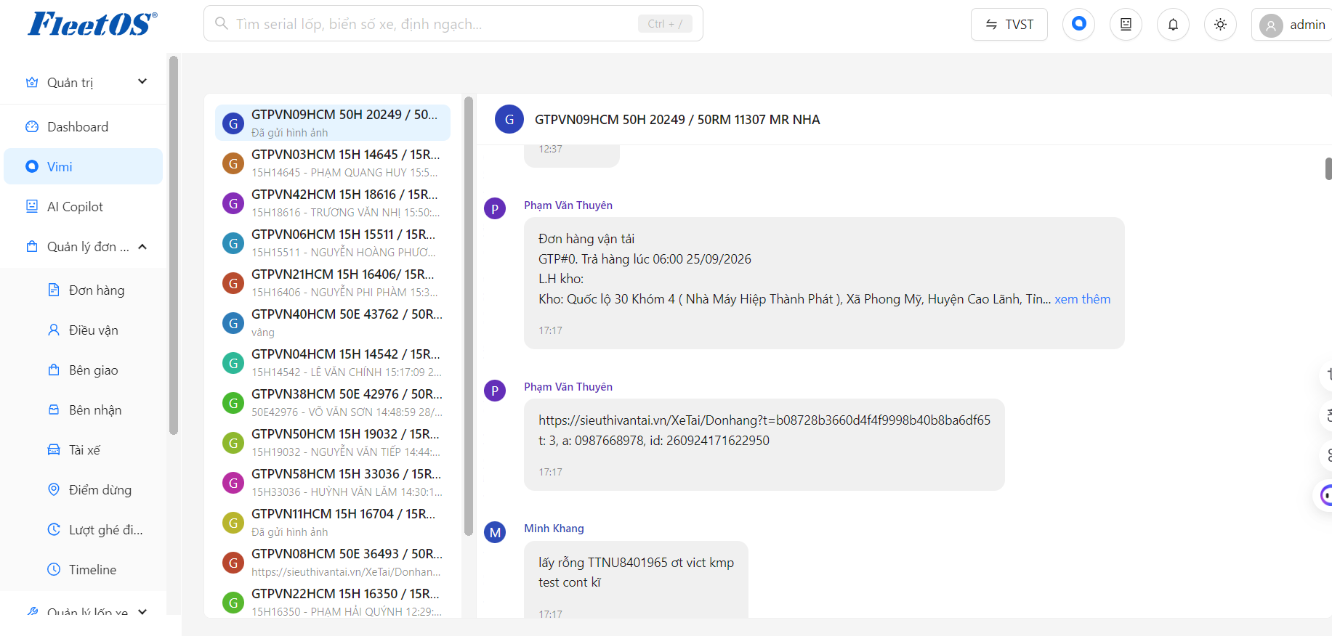Click the conversation list scrollbar
The image size is (1332, 636).
pyautogui.click(x=469, y=316)
